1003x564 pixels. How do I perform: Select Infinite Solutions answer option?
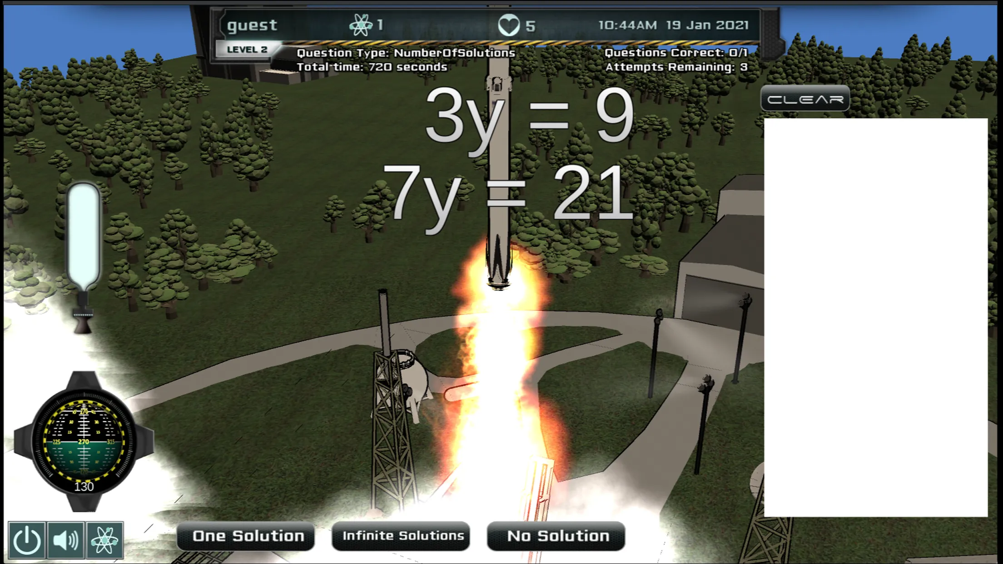point(403,535)
